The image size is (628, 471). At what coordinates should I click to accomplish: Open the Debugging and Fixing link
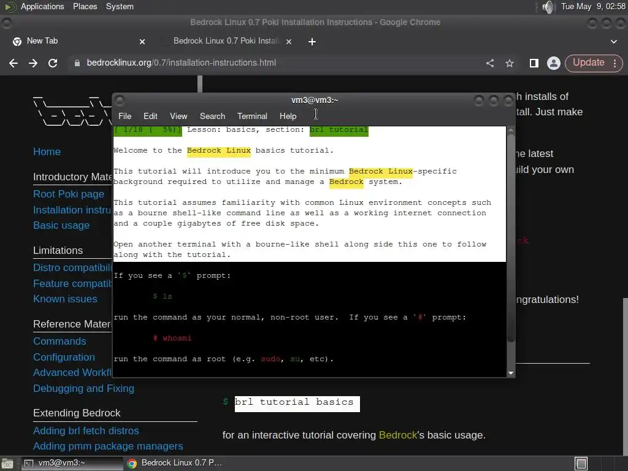(83, 388)
